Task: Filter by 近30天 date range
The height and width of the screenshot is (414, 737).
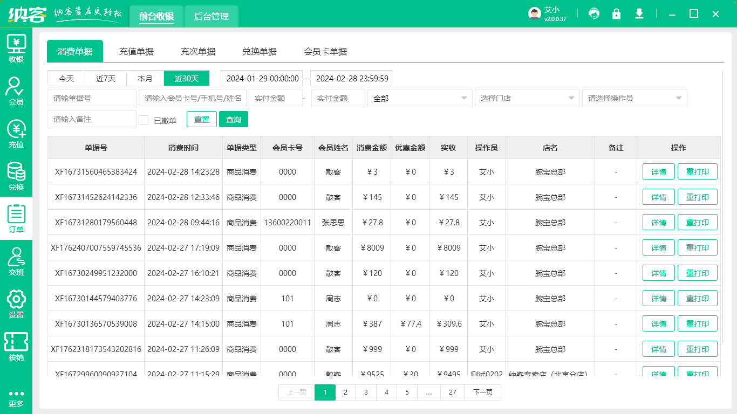Action: tap(187, 78)
